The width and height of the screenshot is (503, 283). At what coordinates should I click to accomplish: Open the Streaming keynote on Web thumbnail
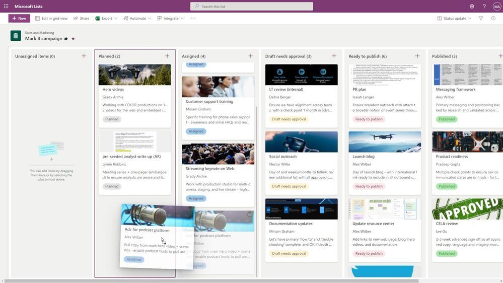click(x=218, y=154)
